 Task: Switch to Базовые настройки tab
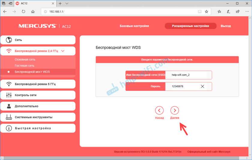click(134, 26)
